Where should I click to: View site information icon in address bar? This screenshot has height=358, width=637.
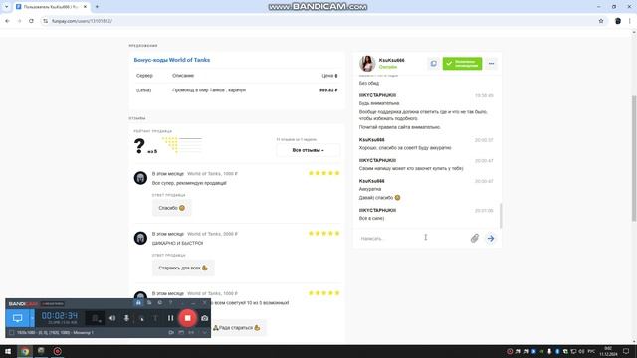pos(45,21)
